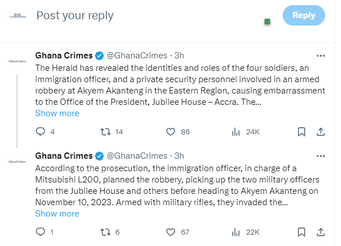The width and height of the screenshot is (341, 246).
Task: Expand second tweet with Show more
Action: [x=57, y=214]
